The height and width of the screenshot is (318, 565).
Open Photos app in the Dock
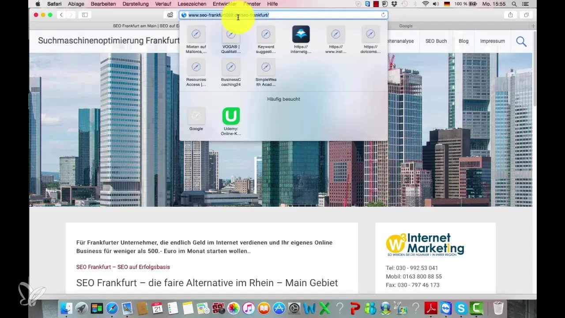point(233,308)
